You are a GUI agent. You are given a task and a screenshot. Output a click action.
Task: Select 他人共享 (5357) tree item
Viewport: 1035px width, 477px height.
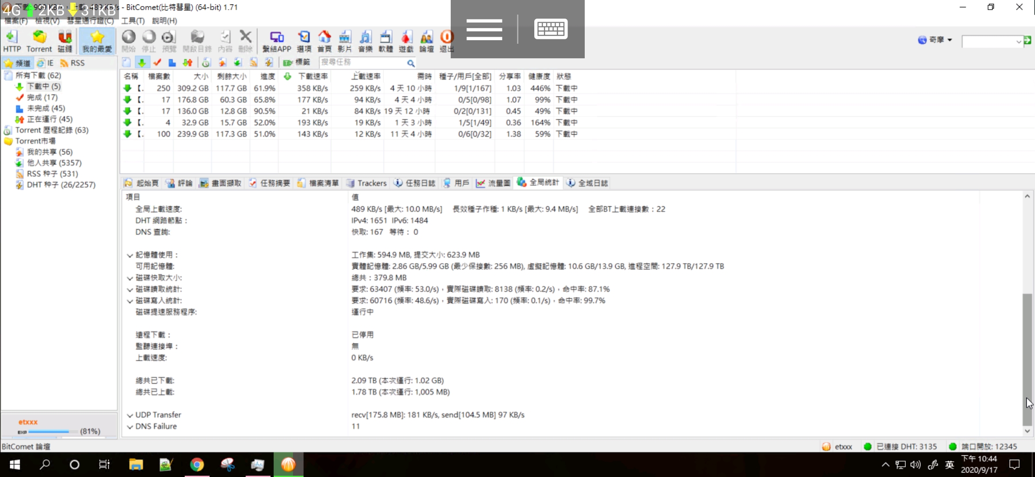(54, 163)
